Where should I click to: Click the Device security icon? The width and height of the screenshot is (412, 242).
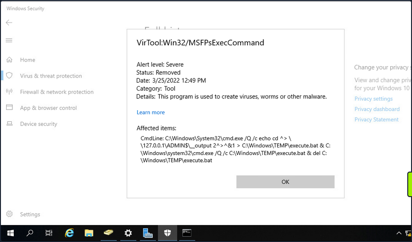(x=9, y=124)
